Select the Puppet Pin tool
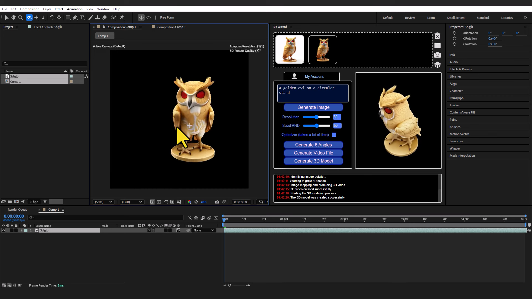Viewport: 532px width, 299px height. tap(122, 17)
